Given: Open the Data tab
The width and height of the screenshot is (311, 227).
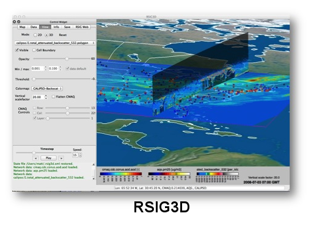Looking at the screenshot, I should coord(34,27).
